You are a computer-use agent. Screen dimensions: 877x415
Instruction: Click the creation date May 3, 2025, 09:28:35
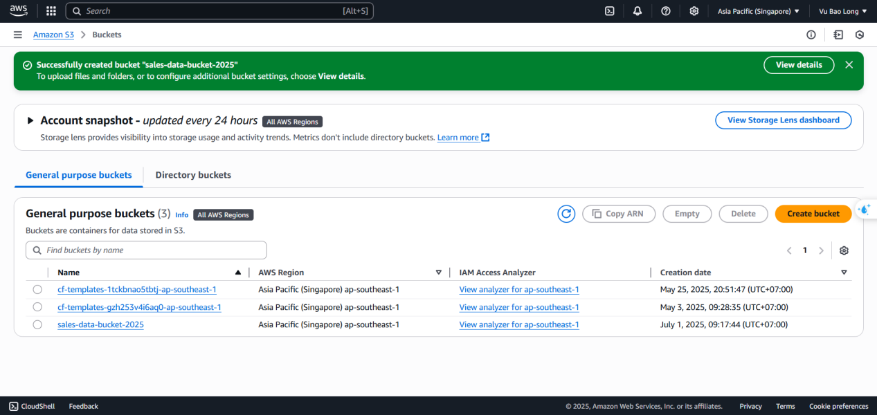pyautogui.click(x=724, y=307)
